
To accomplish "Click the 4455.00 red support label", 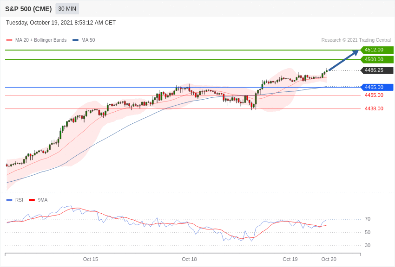I will tap(374, 95).
